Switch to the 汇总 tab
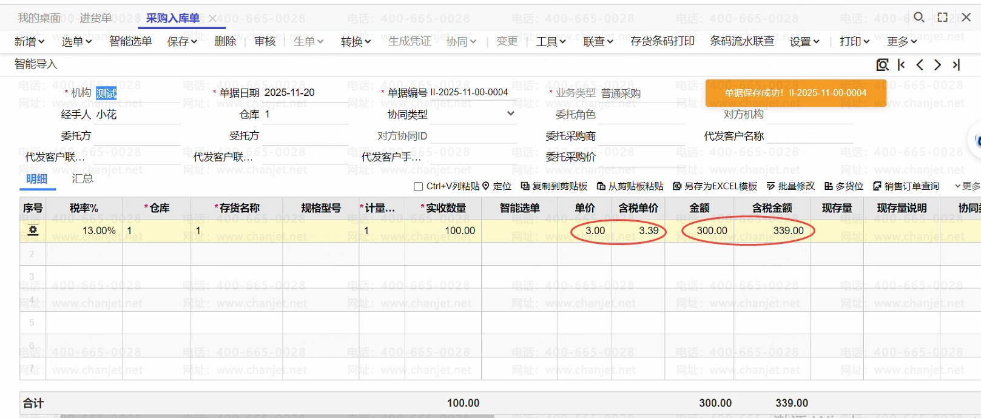Screen dimensions: 981x418 83,178
